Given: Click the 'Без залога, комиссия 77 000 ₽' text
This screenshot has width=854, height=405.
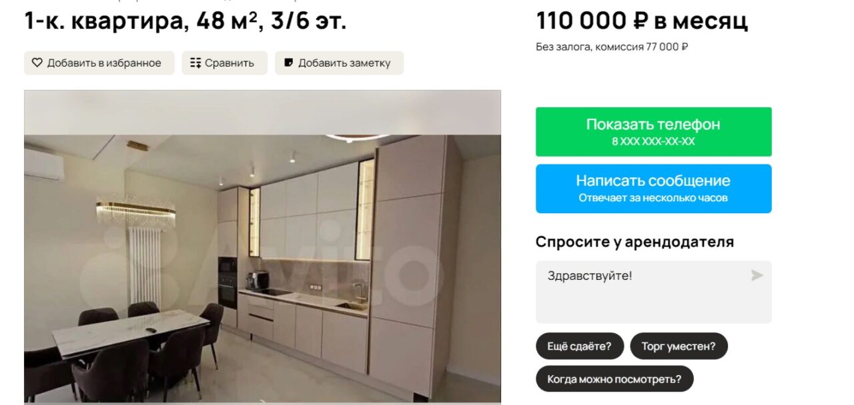Looking at the screenshot, I should click(x=612, y=47).
